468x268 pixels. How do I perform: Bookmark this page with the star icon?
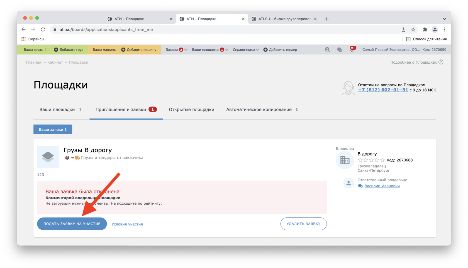coord(413,29)
